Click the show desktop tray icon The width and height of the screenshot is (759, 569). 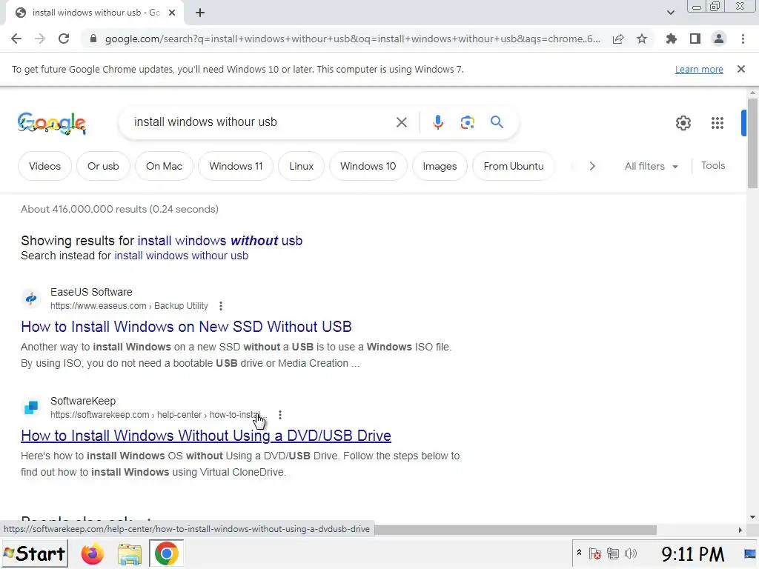[750, 553]
